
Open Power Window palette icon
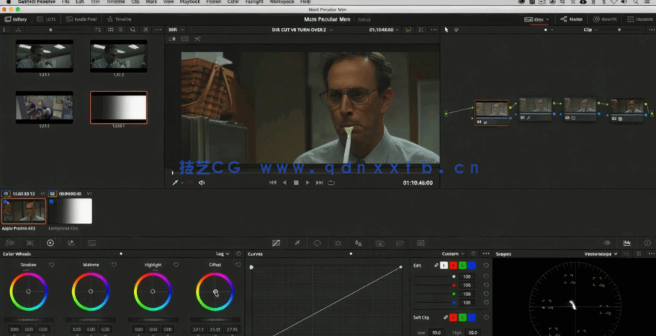pyautogui.click(x=317, y=242)
